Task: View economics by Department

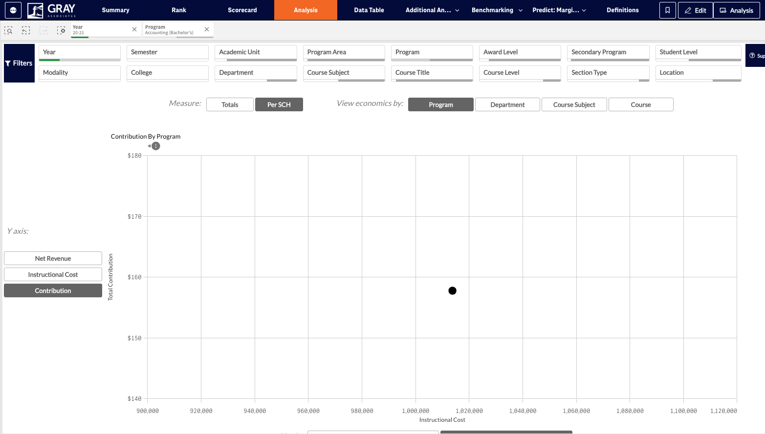Action: [507, 104]
